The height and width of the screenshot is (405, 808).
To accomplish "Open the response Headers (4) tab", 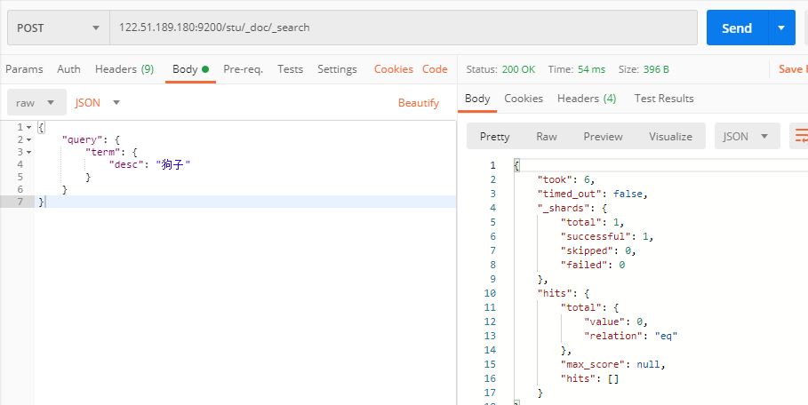I will 587,99.
